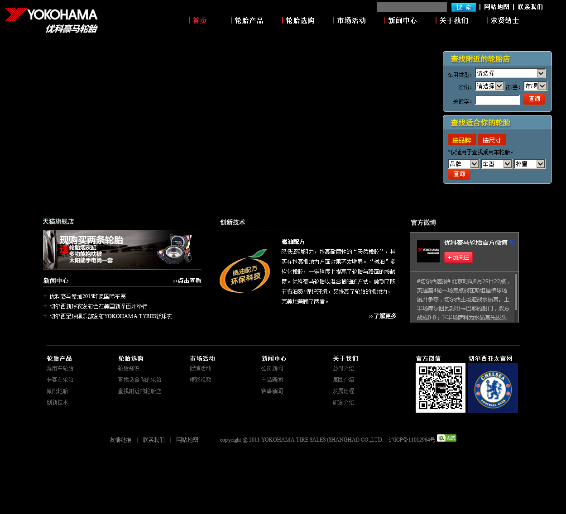The width and height of the screenshot is (566, 514).
Task: Click the Weibo verified V badge
Action: [x=512, y=243]
